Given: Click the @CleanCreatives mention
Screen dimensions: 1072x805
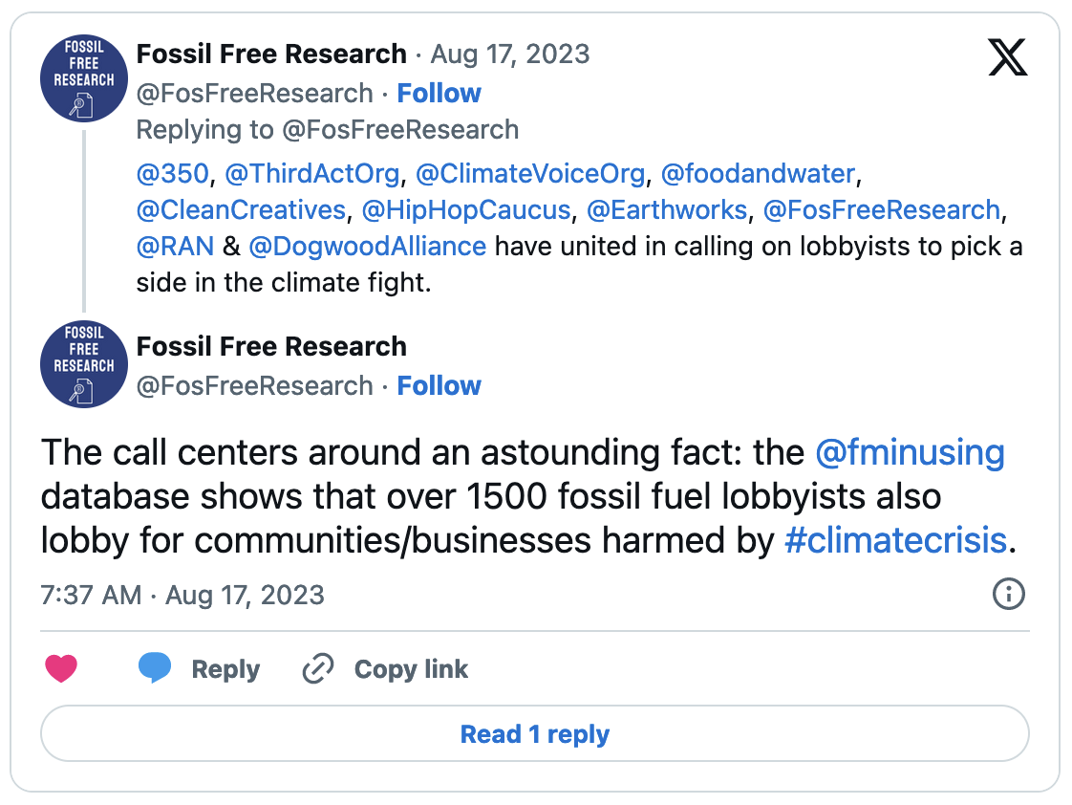Looking at the screenshot, I should [x=241, y=210].
